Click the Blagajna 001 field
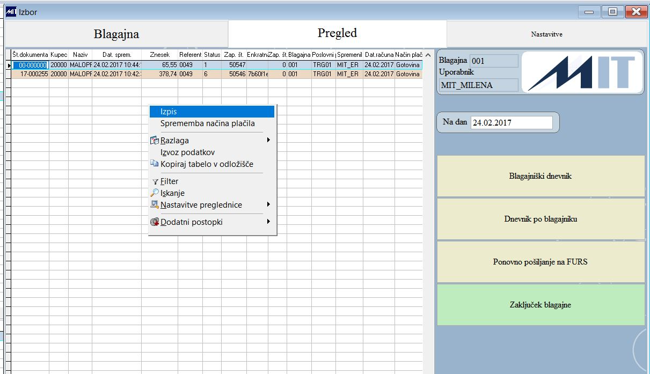The image size is (650, 374). tap(494, 61)
